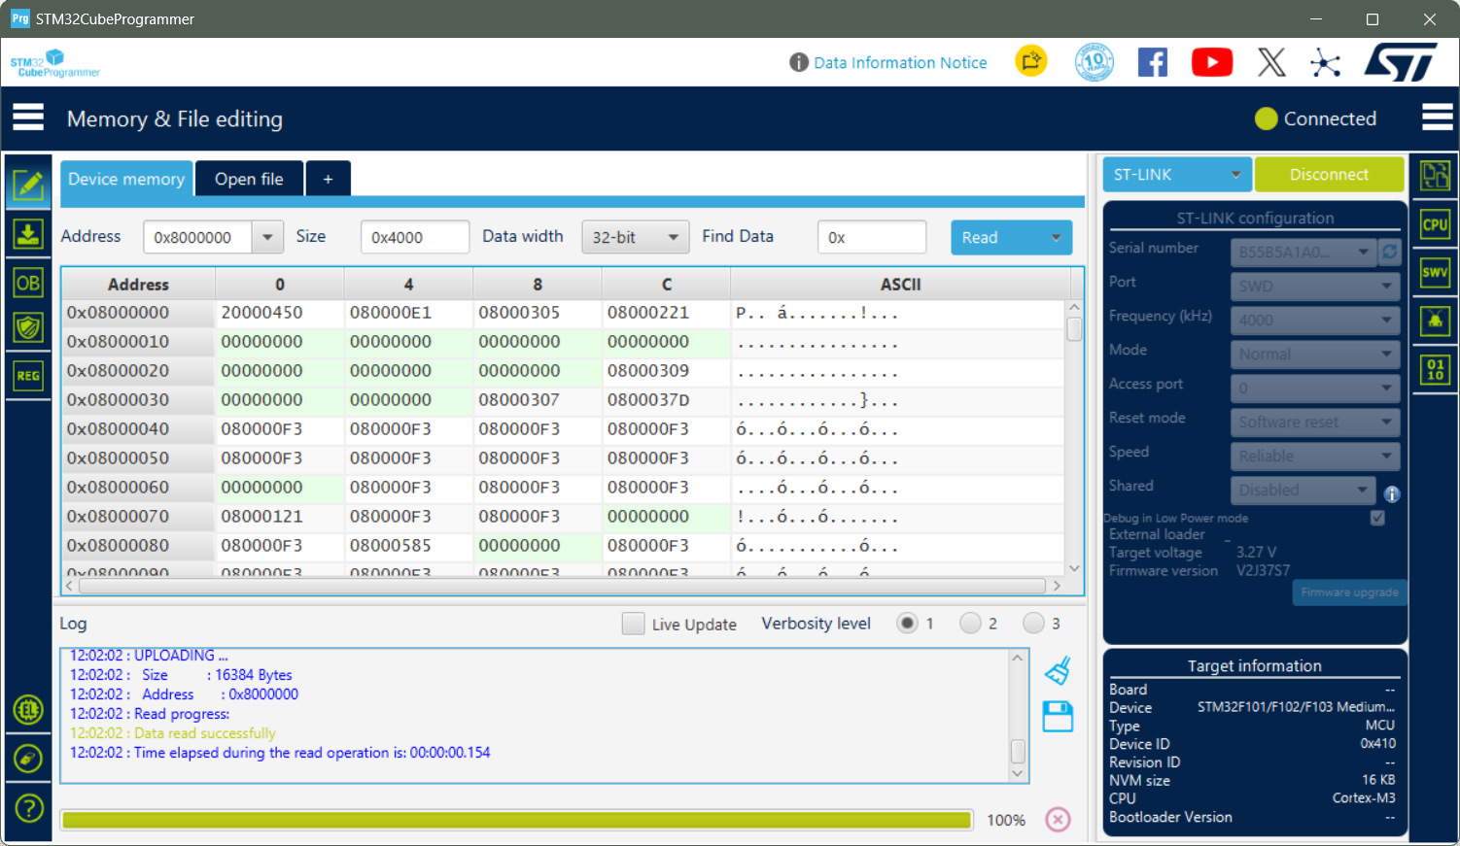Expand the Read button dropdown arrow
This screenshot has height=846, width=1460.
point(1056,238)
